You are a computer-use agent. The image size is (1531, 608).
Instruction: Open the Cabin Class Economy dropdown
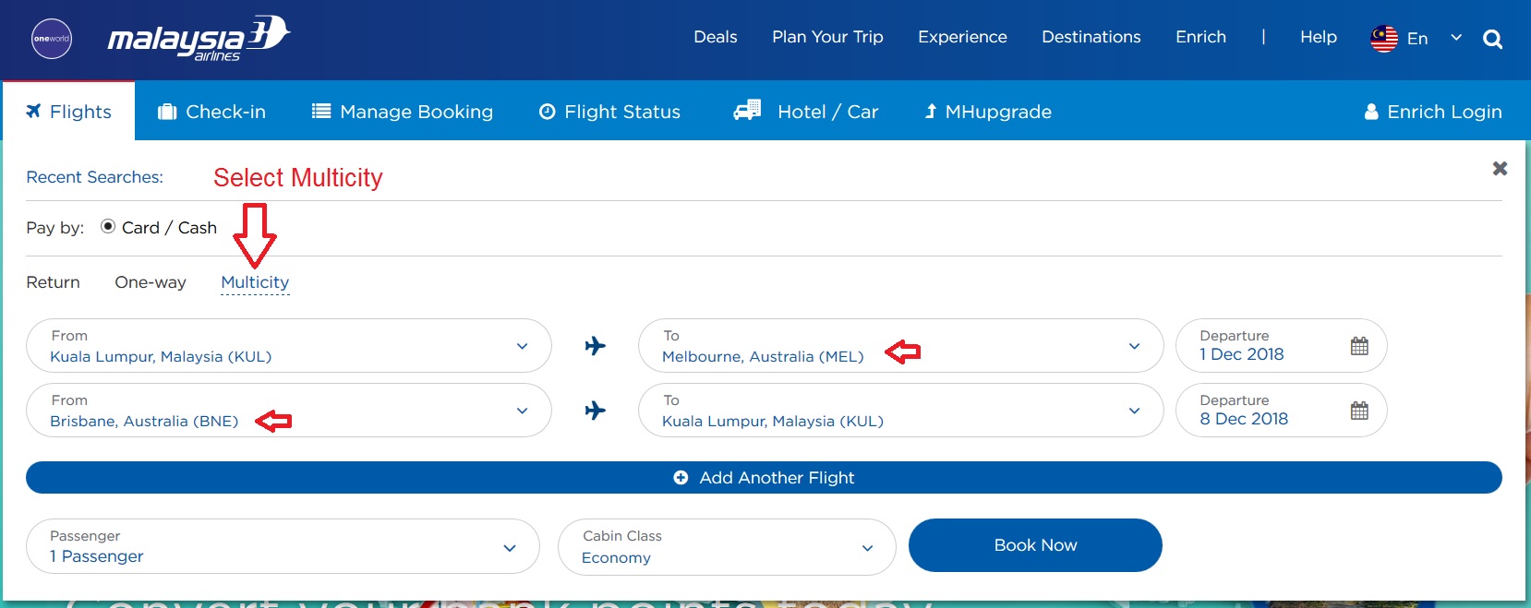coord(866,548)
